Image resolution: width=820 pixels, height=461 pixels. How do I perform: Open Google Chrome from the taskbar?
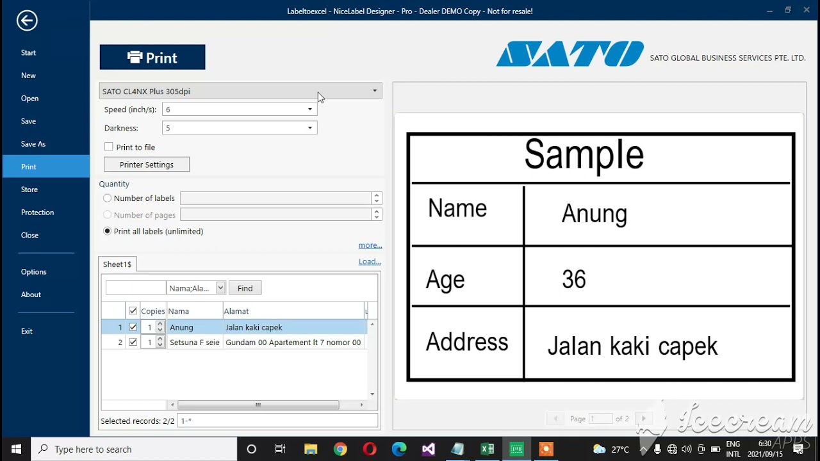[x=340, y=449]
